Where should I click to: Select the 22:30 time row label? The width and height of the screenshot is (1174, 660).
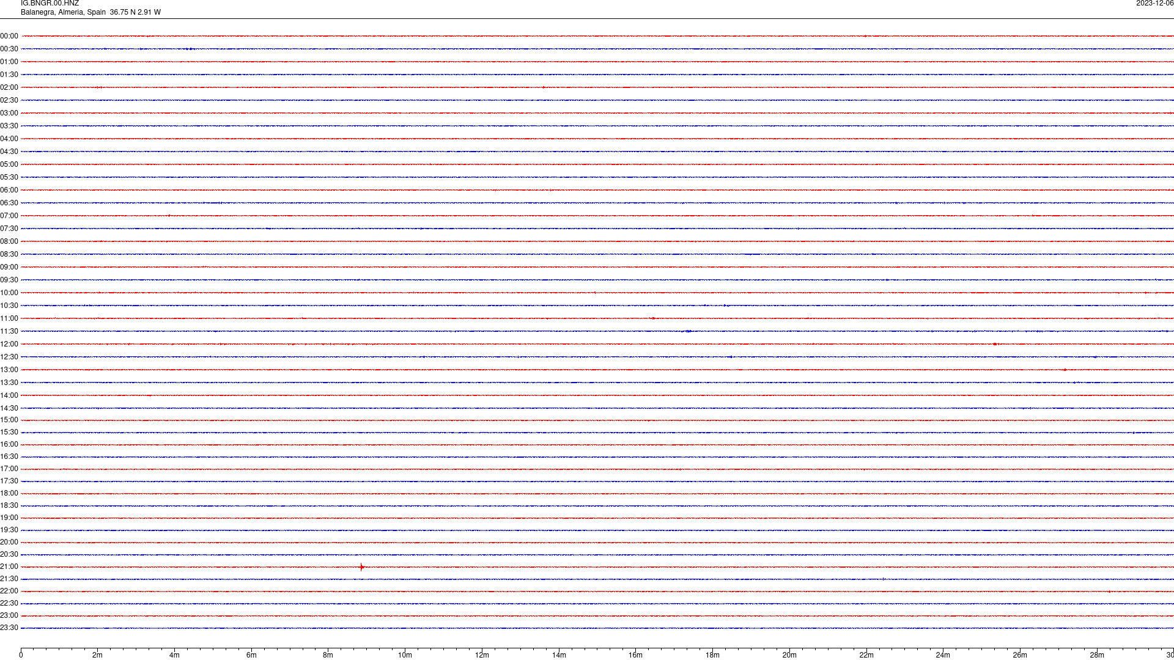pos(9,603)
